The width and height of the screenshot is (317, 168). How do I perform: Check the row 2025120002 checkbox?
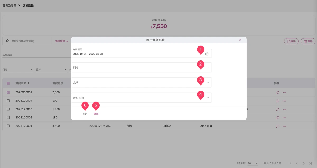click(8, 118)
